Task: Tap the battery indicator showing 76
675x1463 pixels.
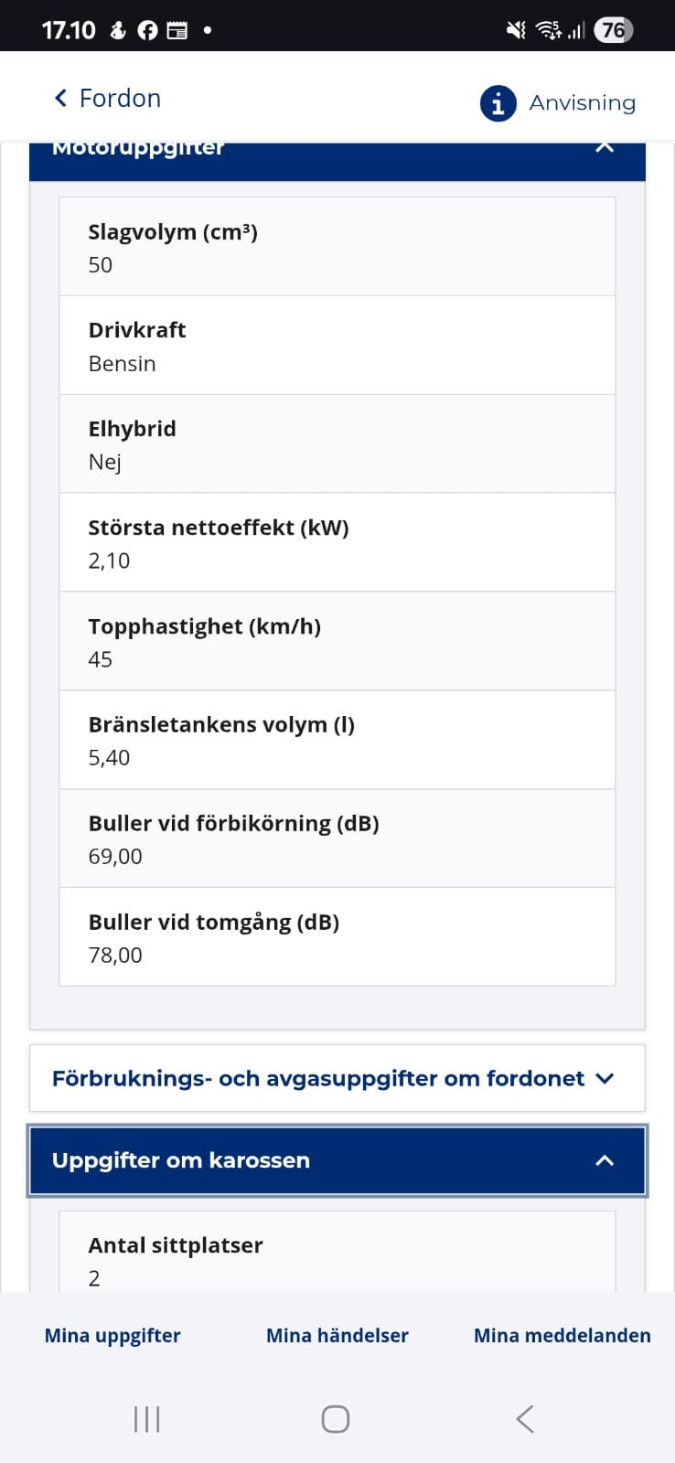Action: [x=613, y=30]
